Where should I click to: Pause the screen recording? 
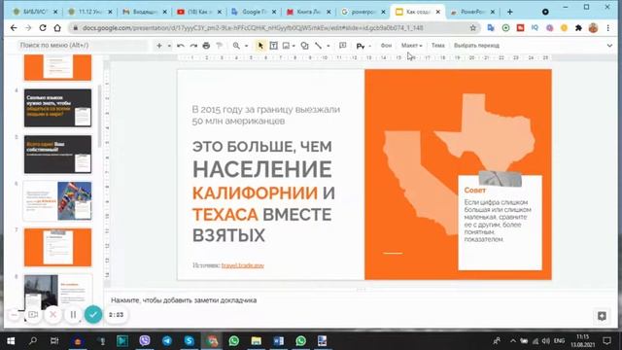point(73,315)
